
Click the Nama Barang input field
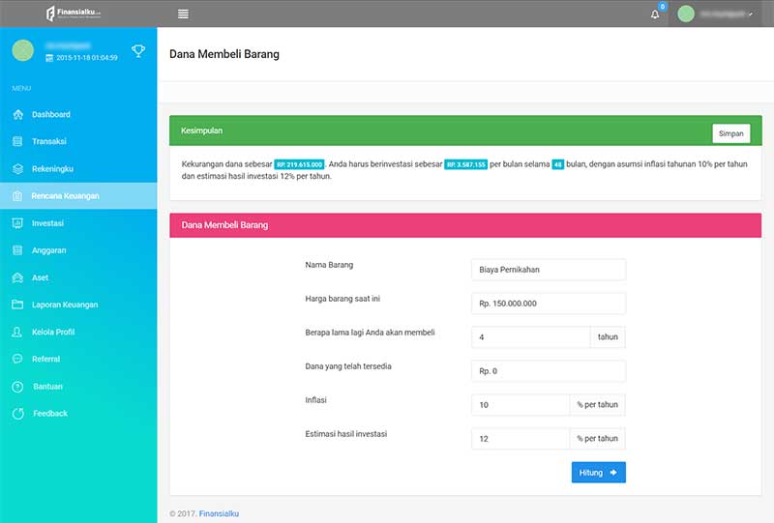click(x=549, y=270)
